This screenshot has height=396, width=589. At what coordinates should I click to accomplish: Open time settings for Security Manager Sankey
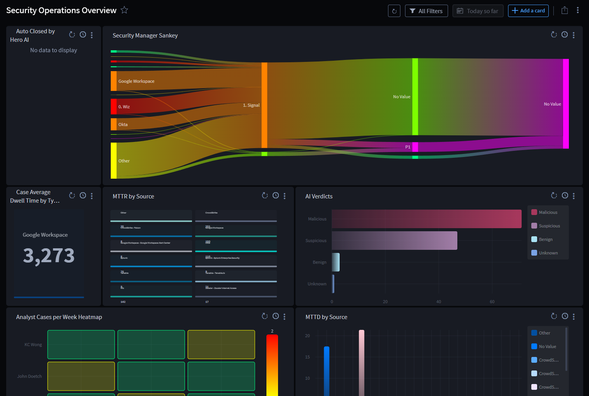click(565, 35)
